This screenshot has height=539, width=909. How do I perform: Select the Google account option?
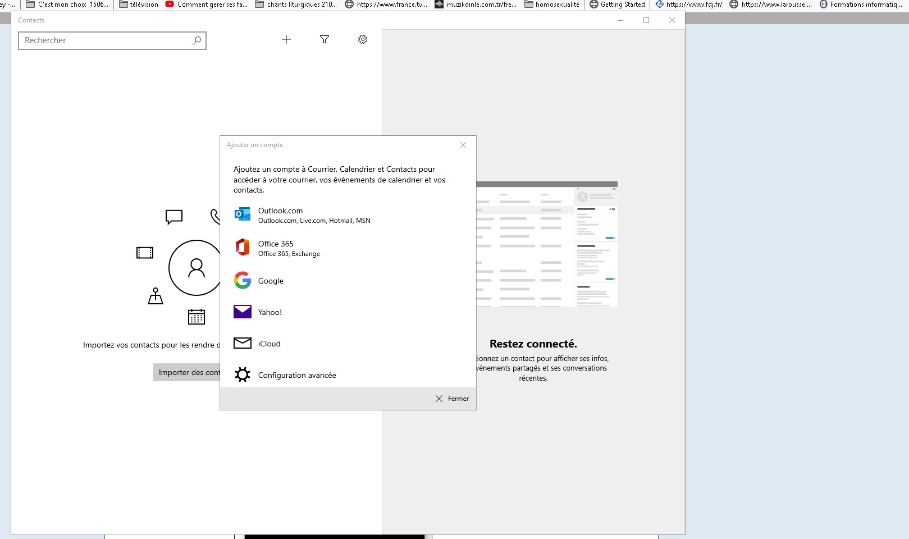pyautogui.click(x=348, y=281)
